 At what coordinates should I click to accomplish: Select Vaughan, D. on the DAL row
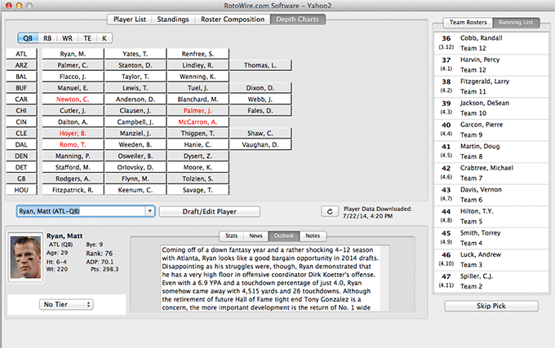point(260,144)
